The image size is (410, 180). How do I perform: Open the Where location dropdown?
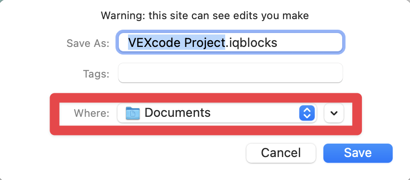tap(217, 113)
